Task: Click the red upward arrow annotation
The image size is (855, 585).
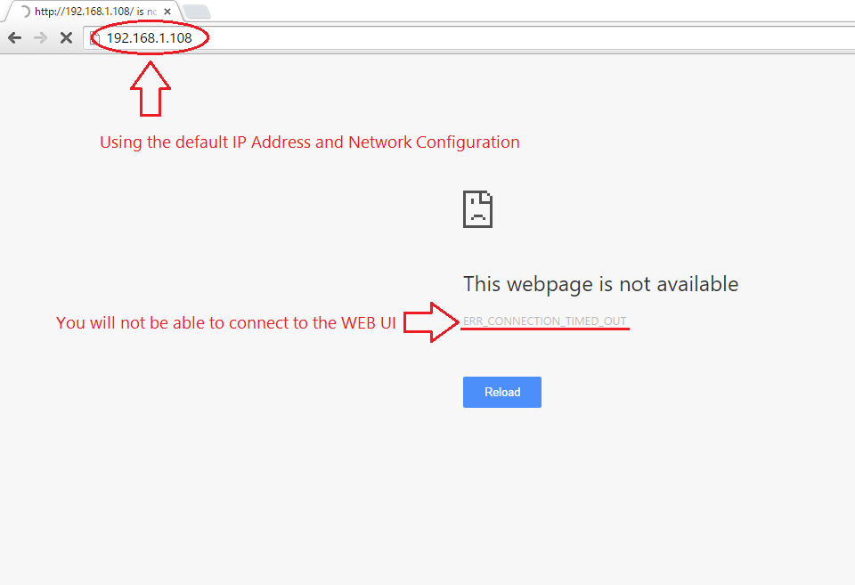Action: coord(151,89)
